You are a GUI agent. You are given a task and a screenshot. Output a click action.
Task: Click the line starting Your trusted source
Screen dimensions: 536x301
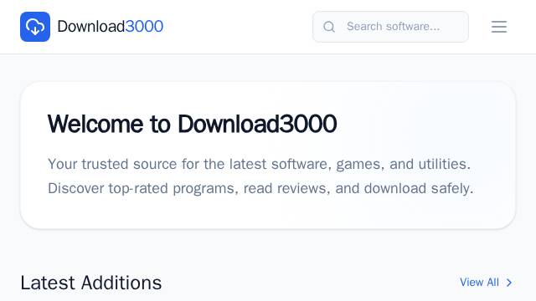[x=259, y=164]
